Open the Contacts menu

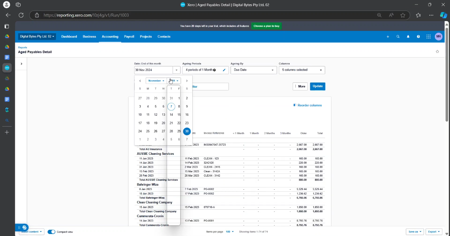(164, 37)
